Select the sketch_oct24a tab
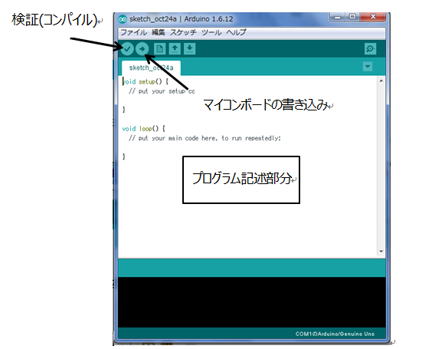The image size is (445, 349). [151, 68]
